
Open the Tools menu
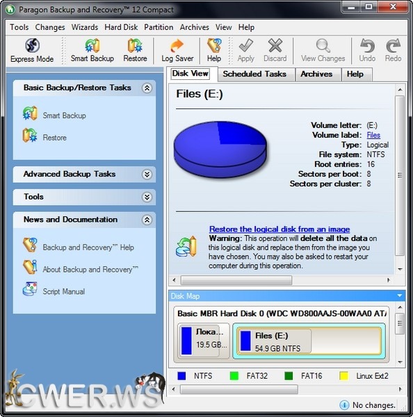[x=19, y=27]
